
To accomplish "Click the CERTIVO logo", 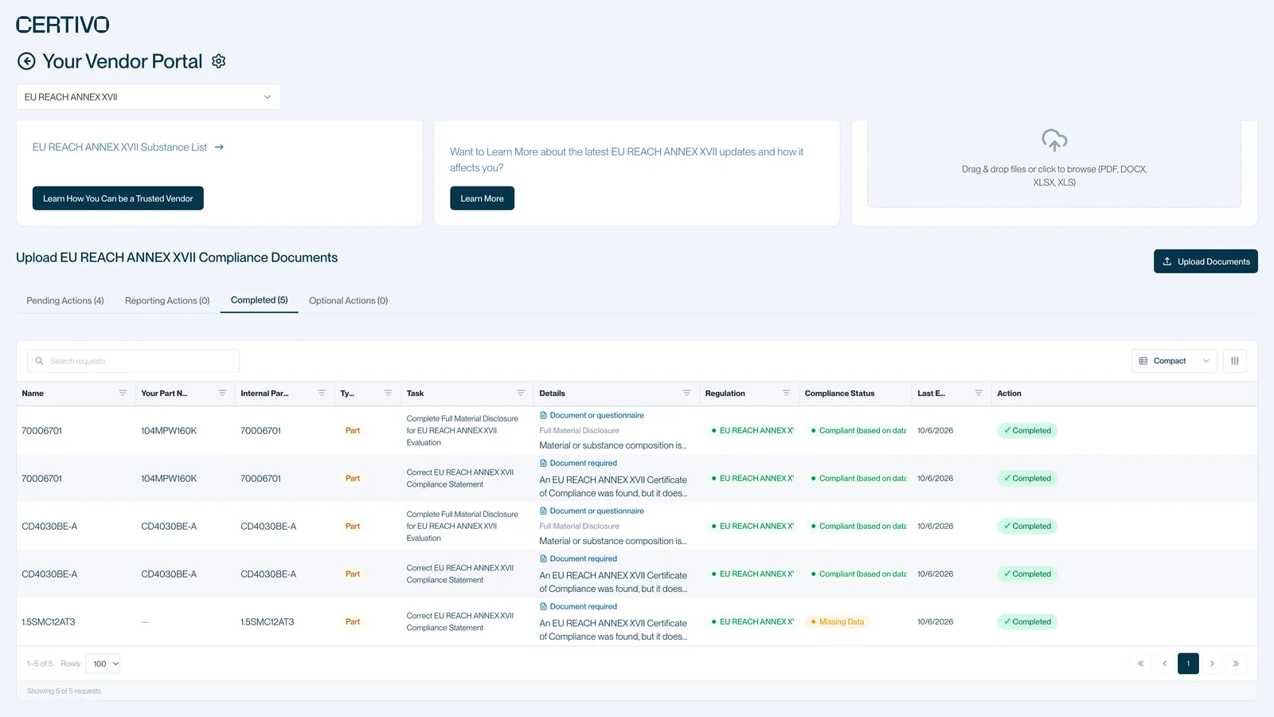I will point(63,25).
